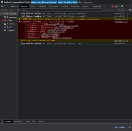The image size is (132, 131).
Task: Open parseMeshGeometry stack frame link
Action: tap(68, 26)
